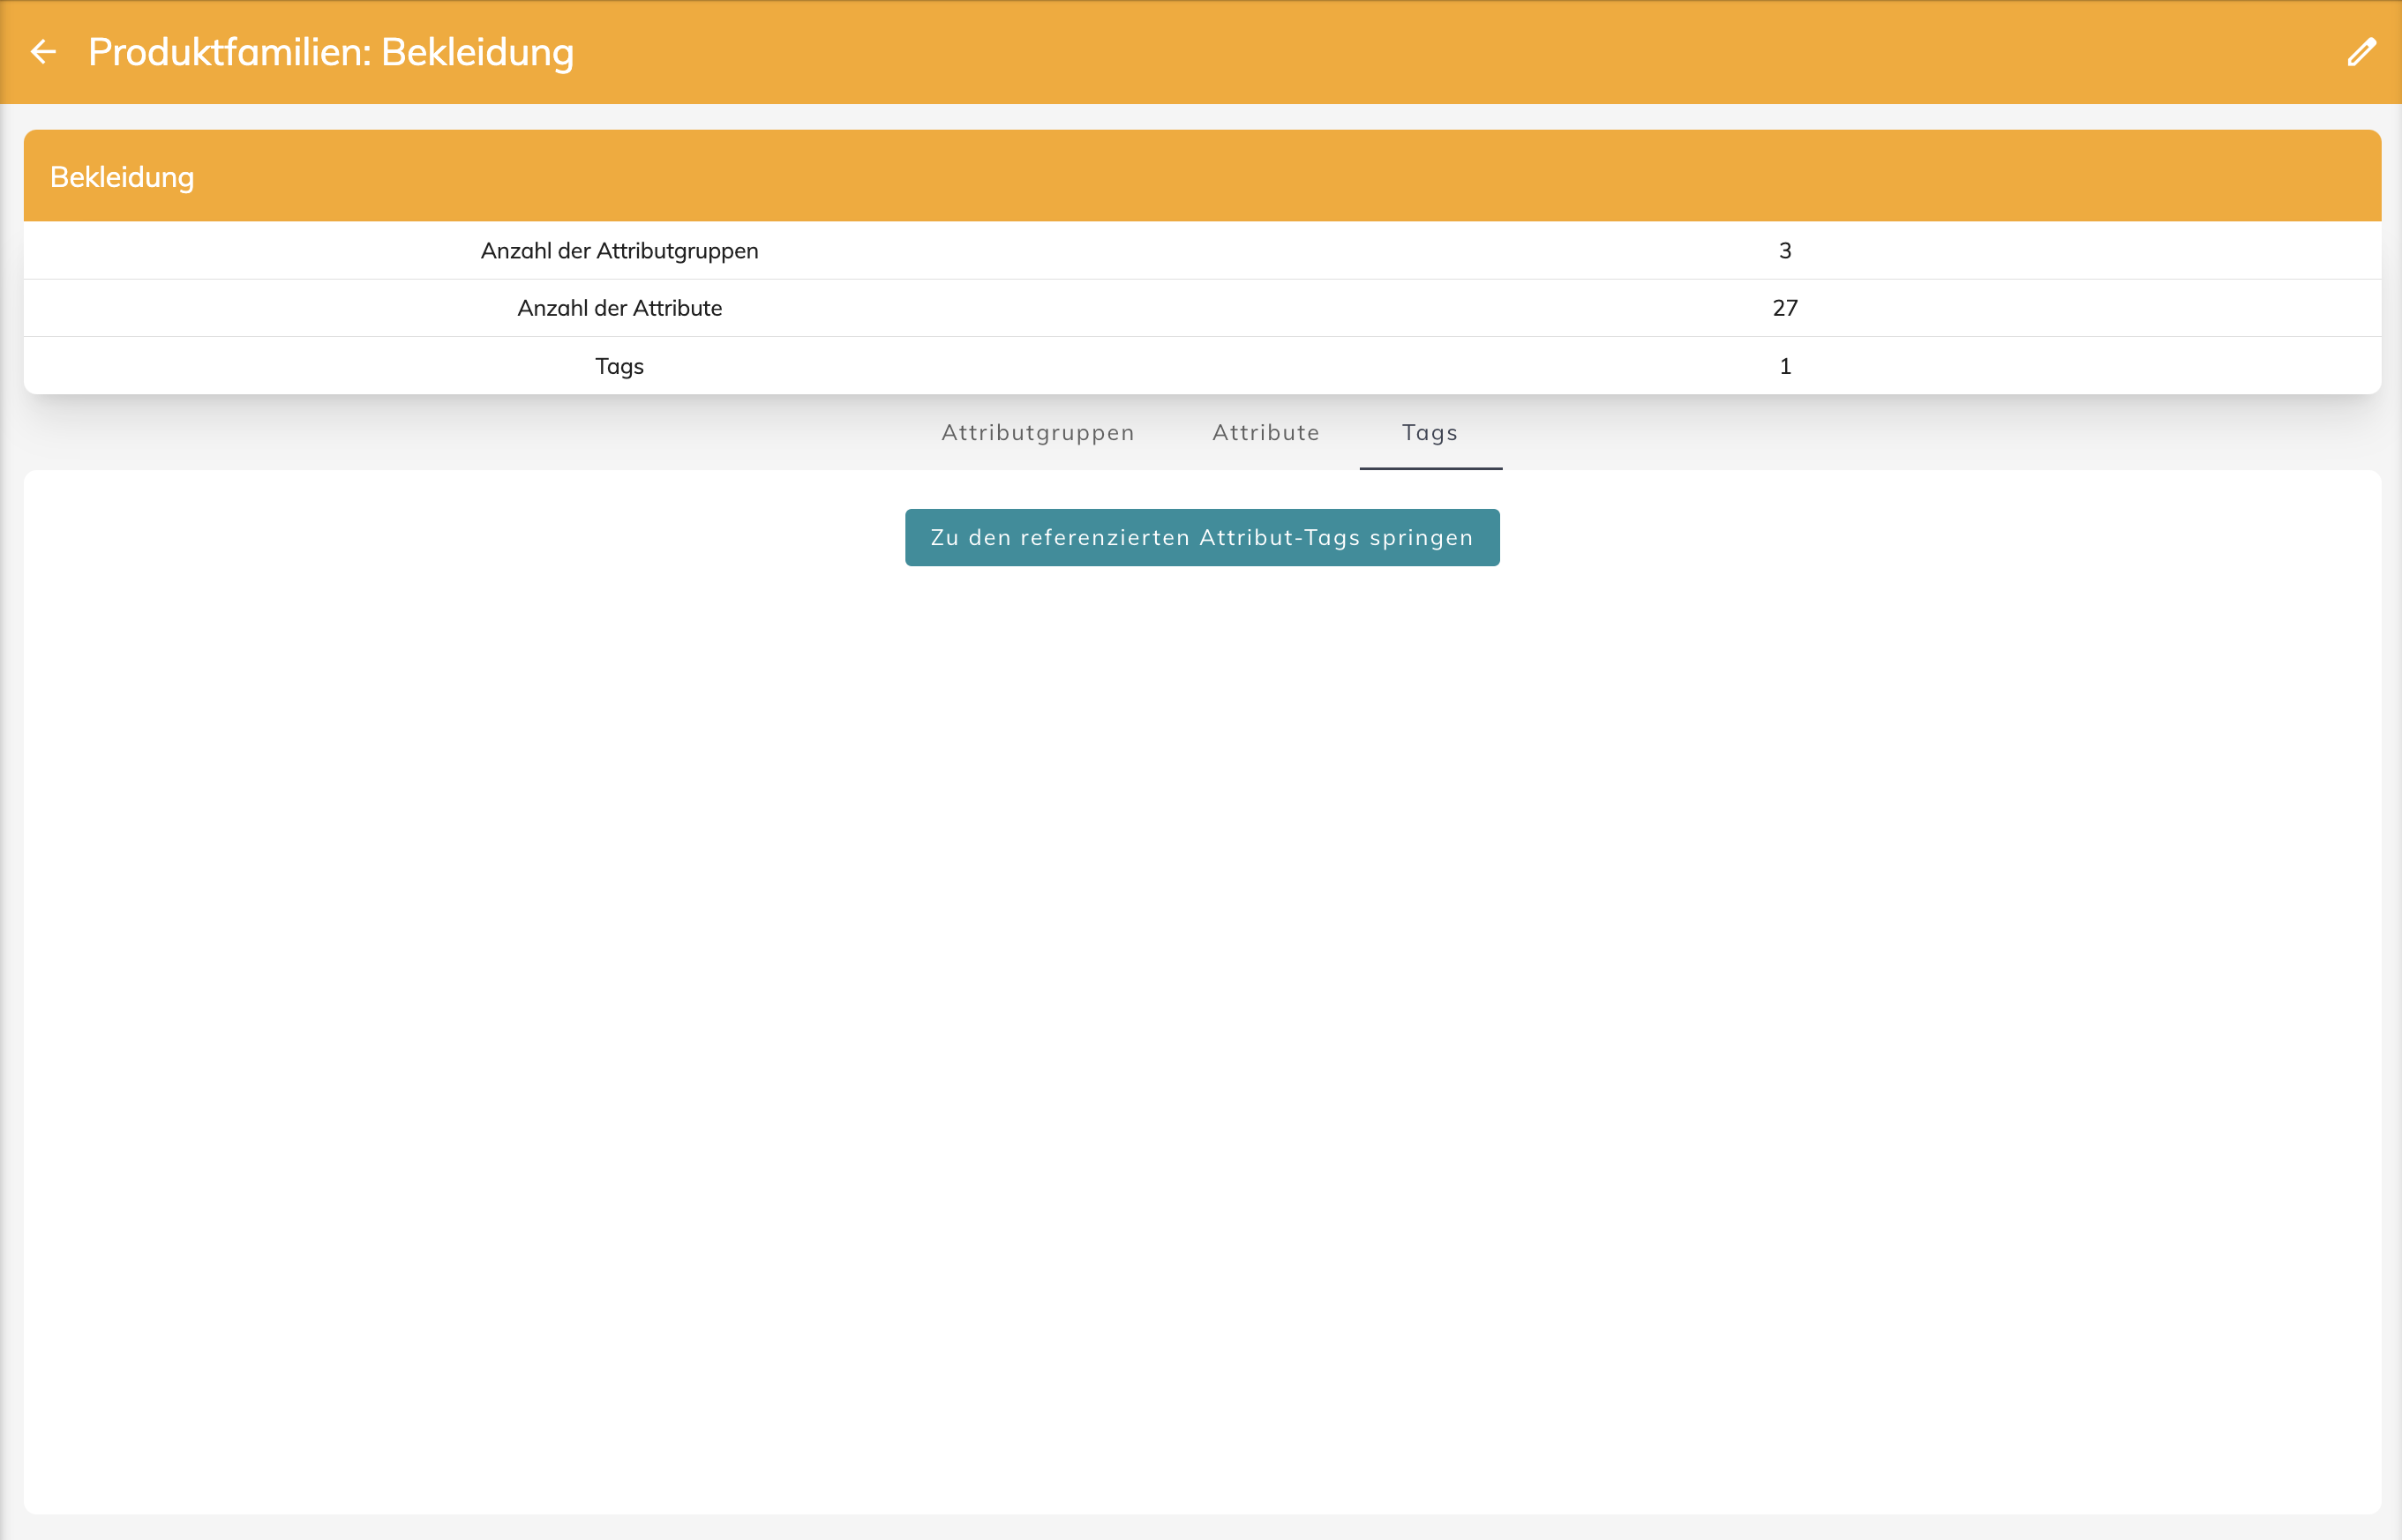Select the 'Anzahl der Attribute' label

click(619, 308)
